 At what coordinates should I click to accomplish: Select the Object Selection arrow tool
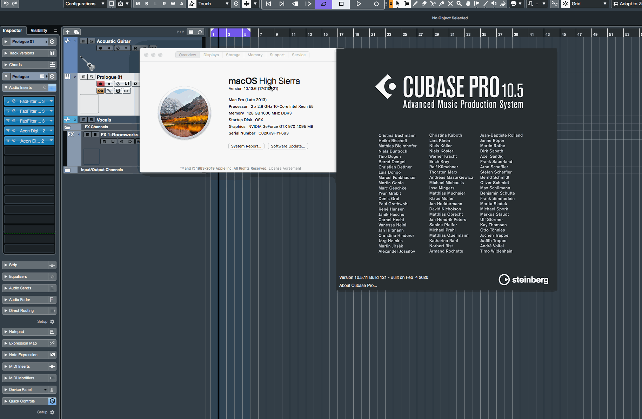398,4
